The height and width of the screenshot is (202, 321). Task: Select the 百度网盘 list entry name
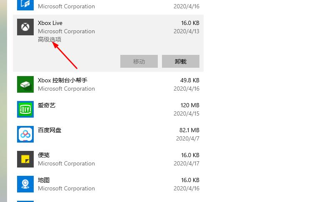[x=50, y=130]
